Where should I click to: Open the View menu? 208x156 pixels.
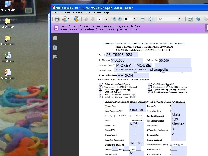pyautogui.click(x=67, y=12)
